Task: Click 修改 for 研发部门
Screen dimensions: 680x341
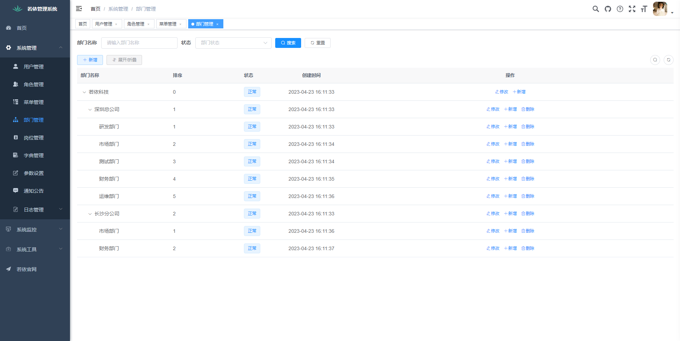Action: click(x=493, y=127)
